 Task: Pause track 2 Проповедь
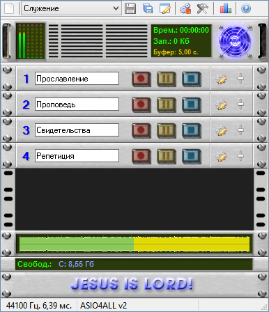click(166, 104)
